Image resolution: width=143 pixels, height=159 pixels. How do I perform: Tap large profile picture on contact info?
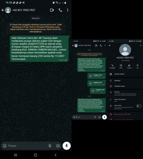pos(125,50)
